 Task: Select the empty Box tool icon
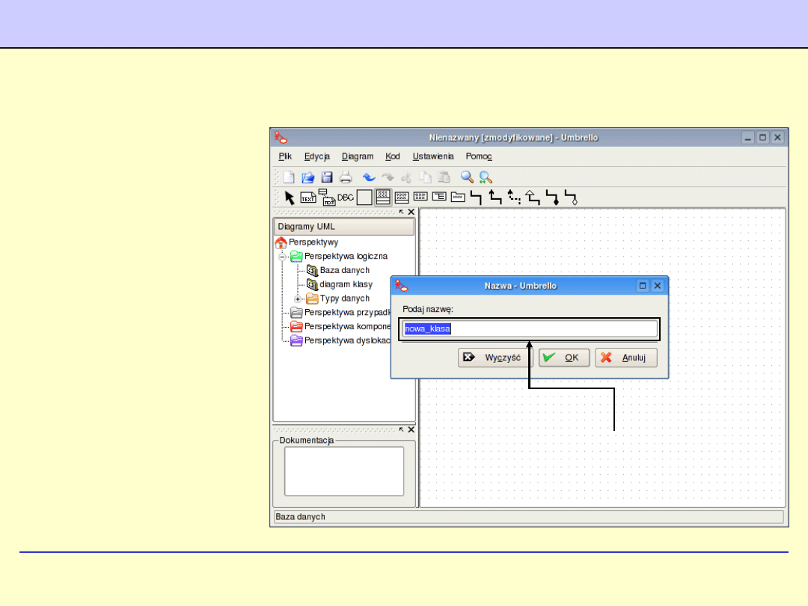coord(364,198)
